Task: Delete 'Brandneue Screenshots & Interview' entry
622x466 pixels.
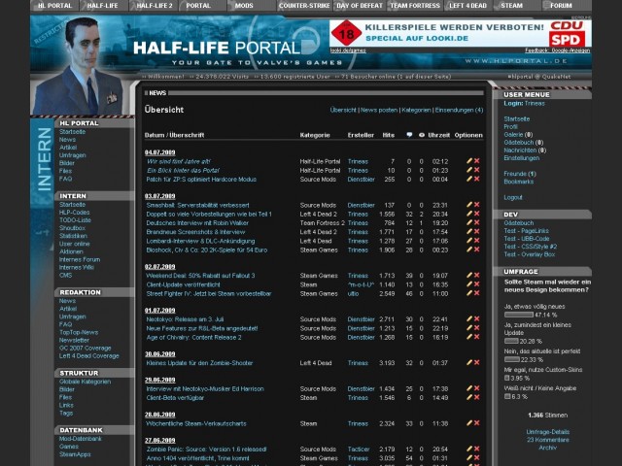Action: tap(477, 232)
